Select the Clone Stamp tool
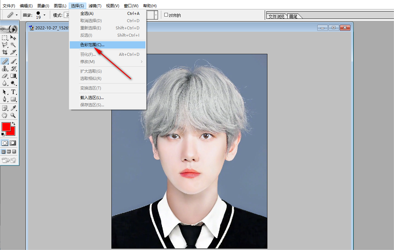 pos(5,68)
